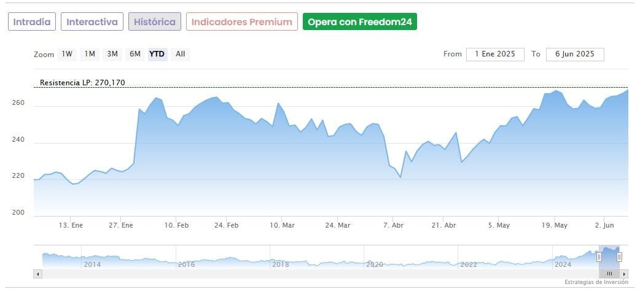
Task: Open Indicadores Premium
Action: (242, 22)
